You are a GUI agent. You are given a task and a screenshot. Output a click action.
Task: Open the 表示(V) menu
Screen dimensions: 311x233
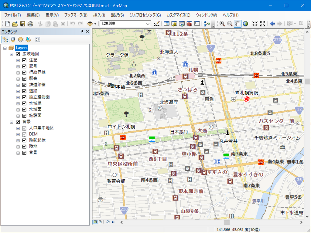[52, 15]
